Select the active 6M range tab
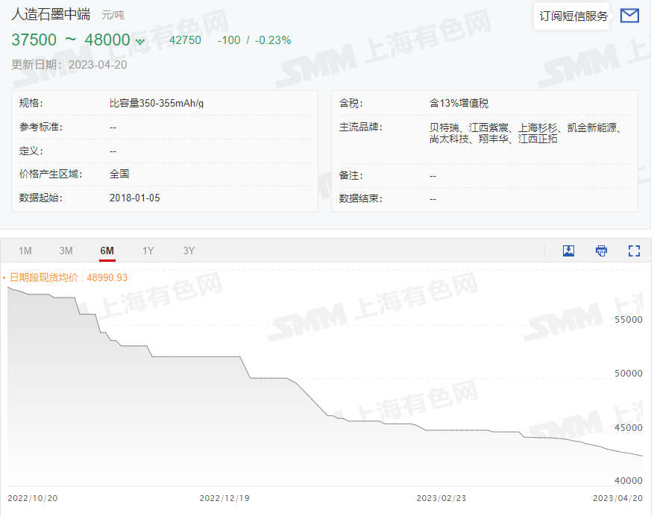The height and width of the screenshot is (516, 654). pyautogui.click(x=107, y=251)
